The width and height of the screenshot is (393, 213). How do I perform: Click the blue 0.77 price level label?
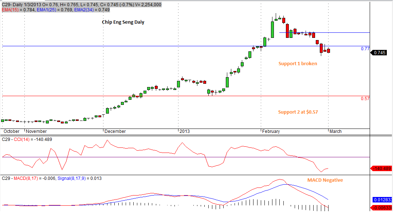click(x=365, y=49)
